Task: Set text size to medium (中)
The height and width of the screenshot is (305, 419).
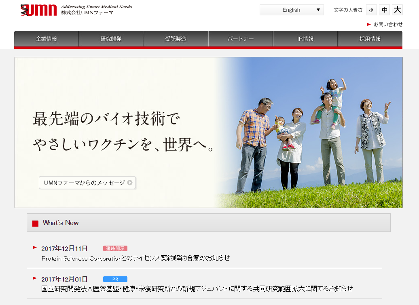Action: (x=384, y=10)
